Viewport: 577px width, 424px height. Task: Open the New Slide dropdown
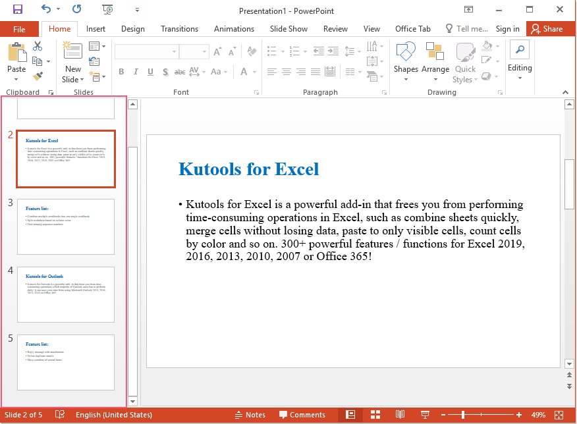pos(72,80)
